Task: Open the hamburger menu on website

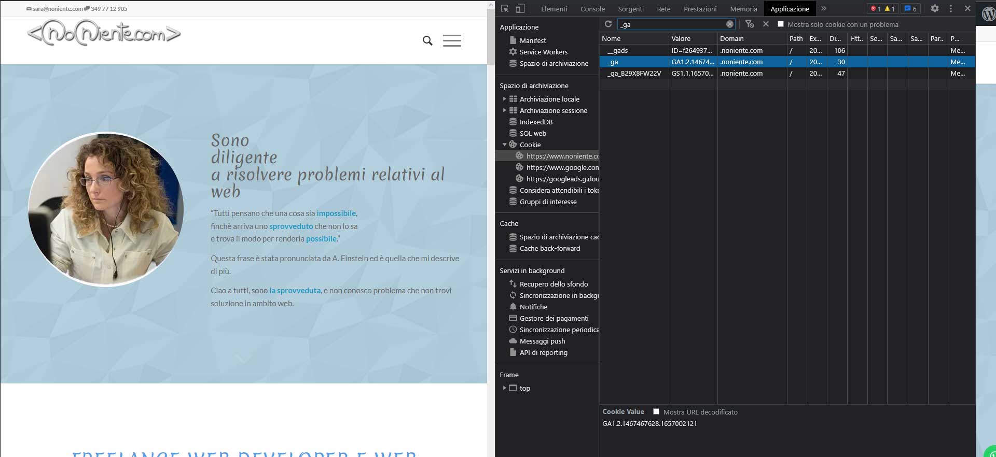Action: (x=452, y=40)
